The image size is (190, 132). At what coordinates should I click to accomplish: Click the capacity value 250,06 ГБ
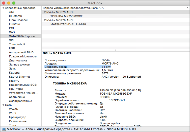click(106, 90)
